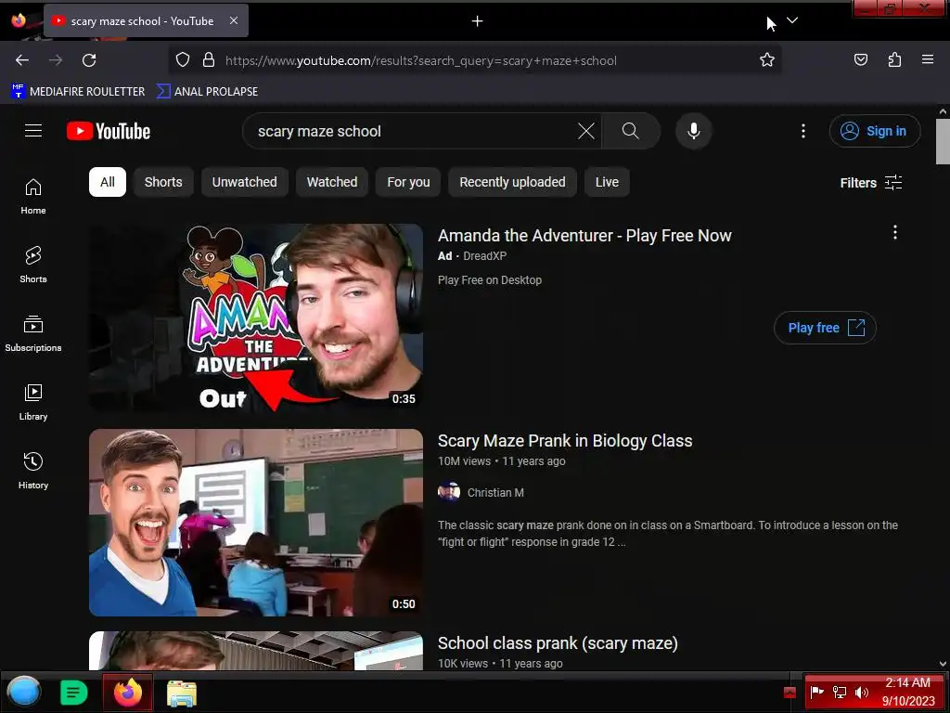Open the MEDIAFIRE ROULETTER bookmark
Viewport: 950px width, 713px height.
click(78, 92)
